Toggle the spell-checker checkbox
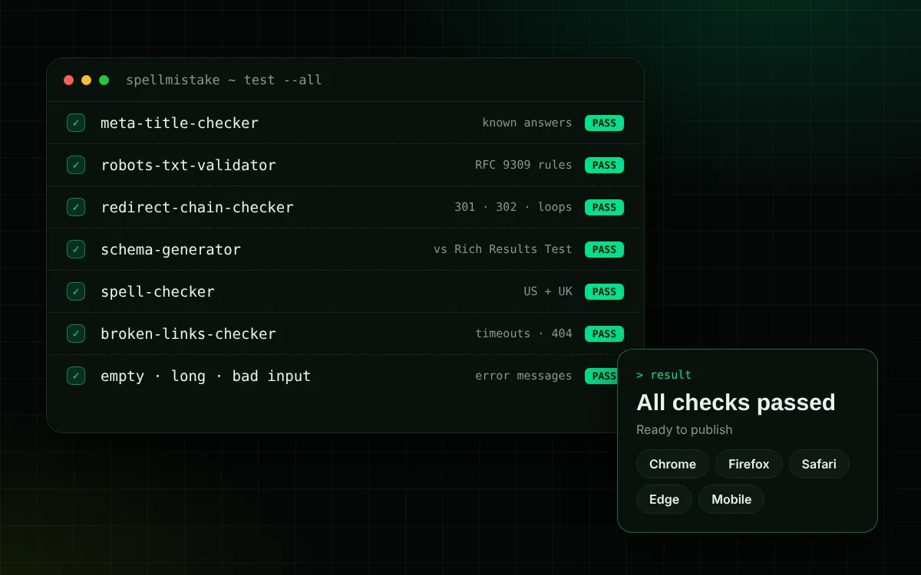 coord(76,291)
